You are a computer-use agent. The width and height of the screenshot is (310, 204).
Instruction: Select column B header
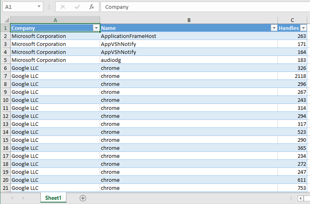tap(189, 20)
